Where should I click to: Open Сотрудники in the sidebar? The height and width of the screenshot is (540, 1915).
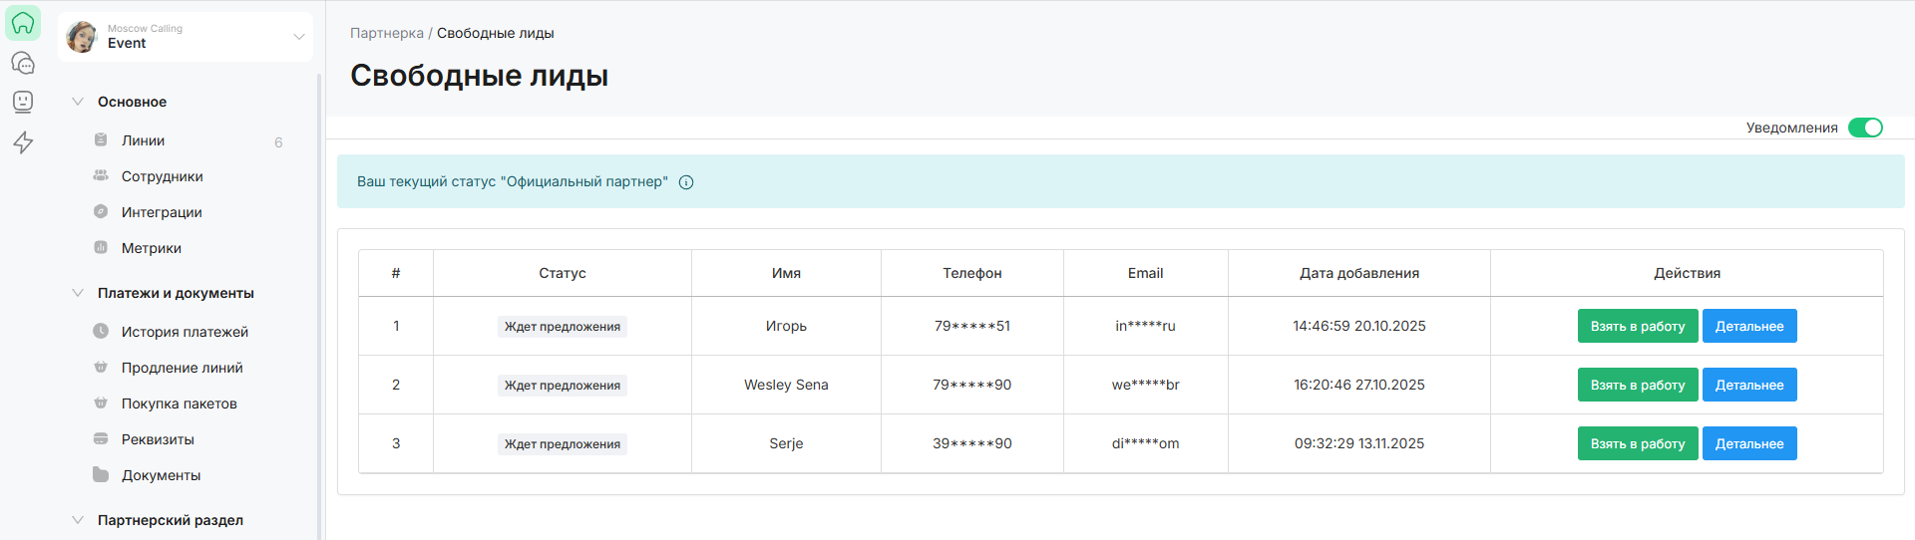pos(162,176)
